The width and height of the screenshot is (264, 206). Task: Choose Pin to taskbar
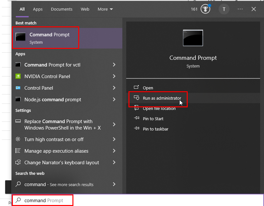tap(193, 129)
